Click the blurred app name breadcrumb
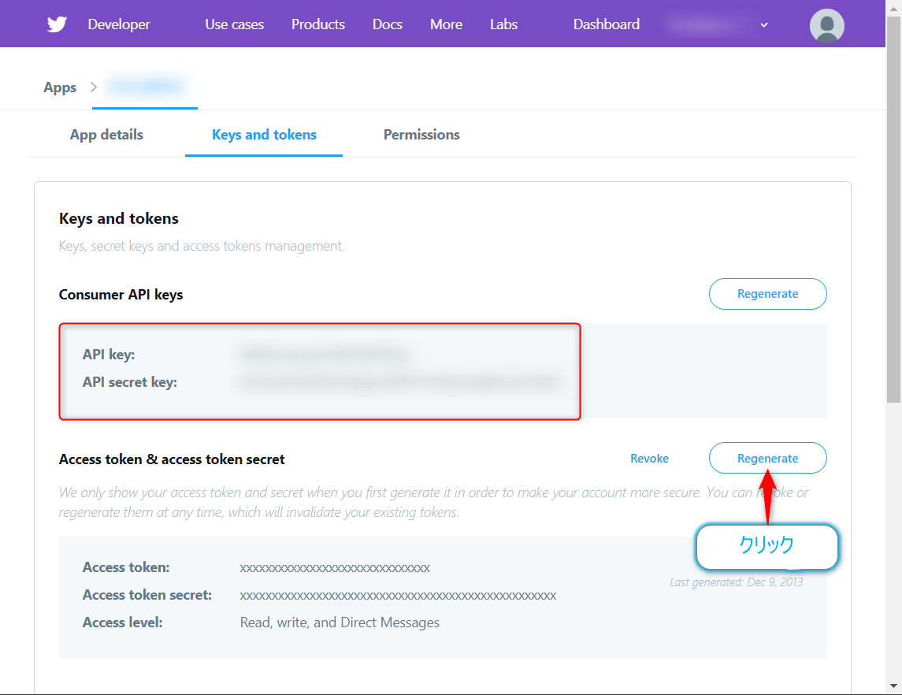 pos(145,87)
